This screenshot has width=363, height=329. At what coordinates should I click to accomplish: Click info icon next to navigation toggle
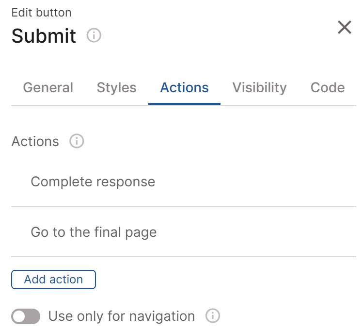[213, 316]
